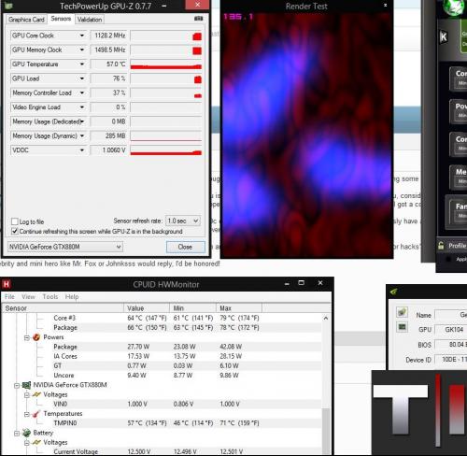
Task: Click the chip icon beside GPU field
Action: click(402, 327)
